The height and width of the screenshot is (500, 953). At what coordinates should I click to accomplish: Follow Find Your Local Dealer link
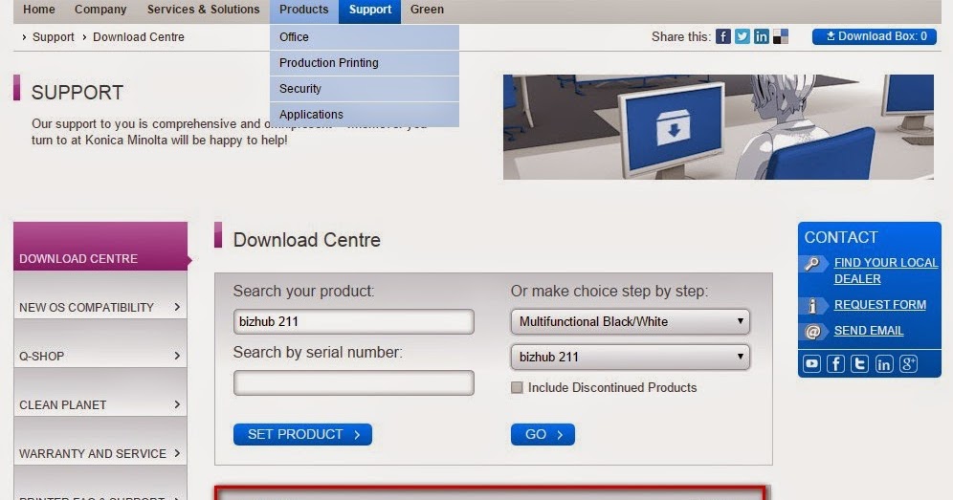(885, 271)
